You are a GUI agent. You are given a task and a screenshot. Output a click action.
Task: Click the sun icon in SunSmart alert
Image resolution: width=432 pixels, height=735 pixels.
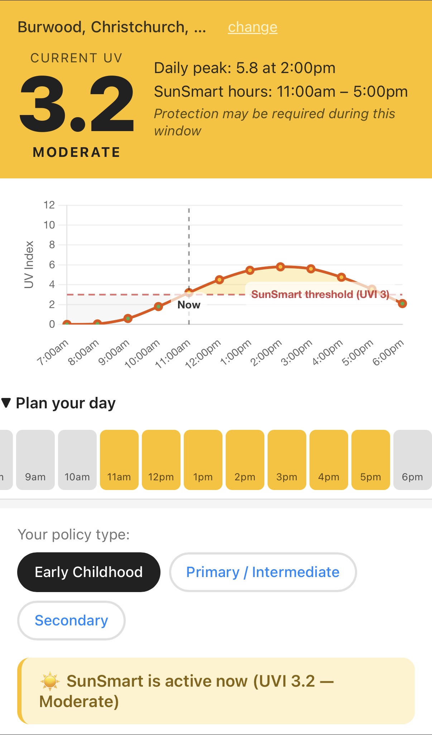50,681
